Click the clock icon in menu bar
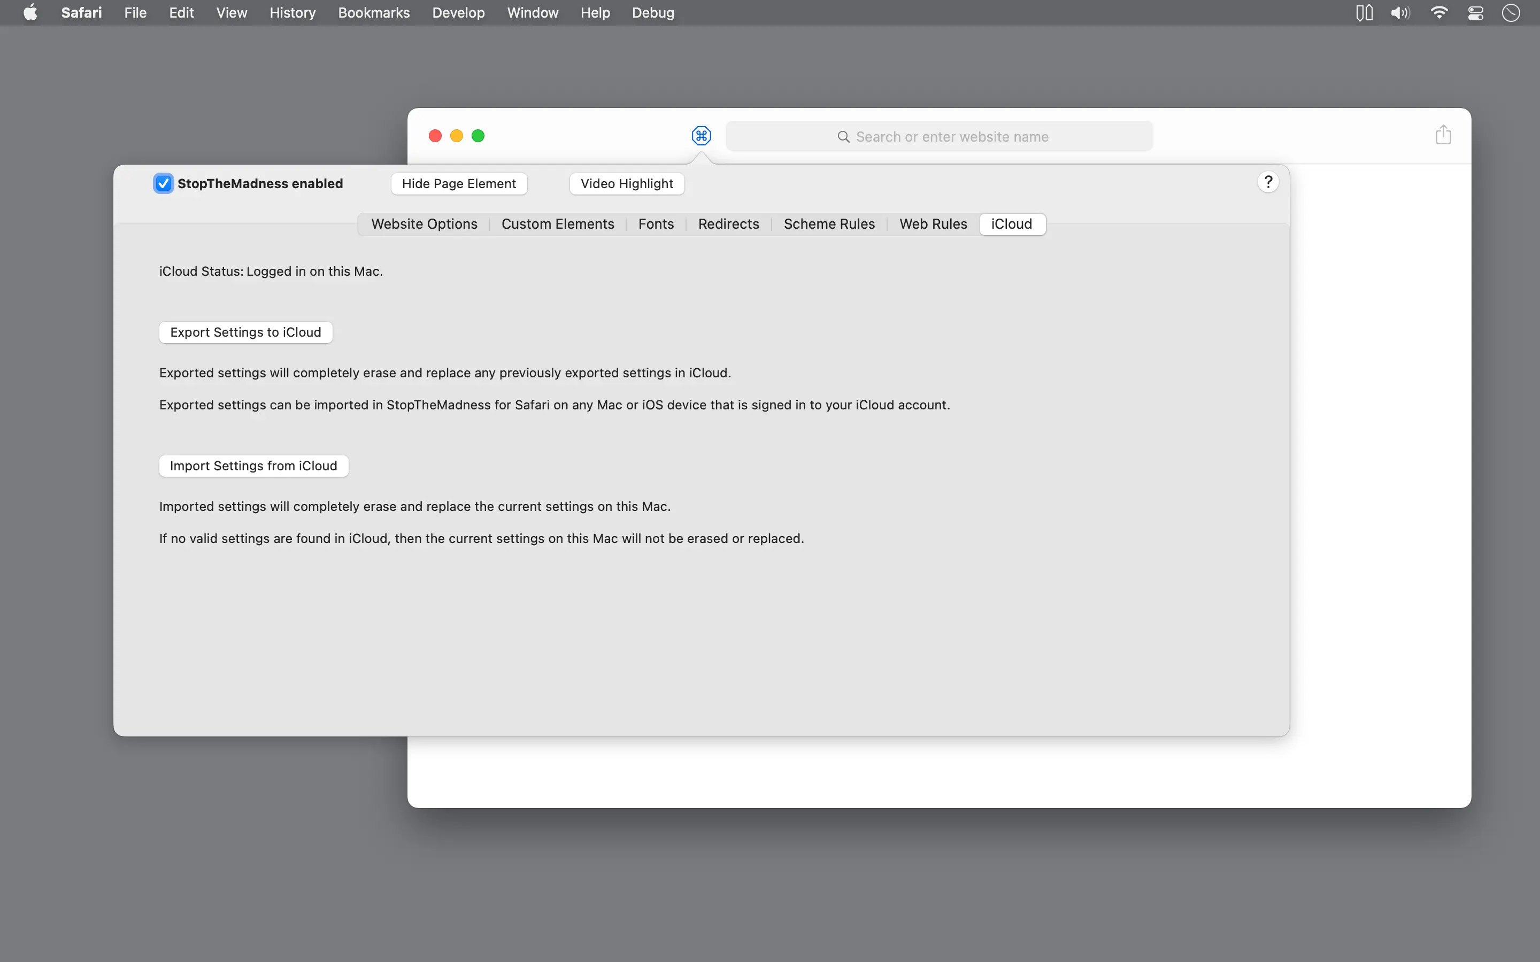This screenshot has width=1540, height=962. coord(1511,13)
